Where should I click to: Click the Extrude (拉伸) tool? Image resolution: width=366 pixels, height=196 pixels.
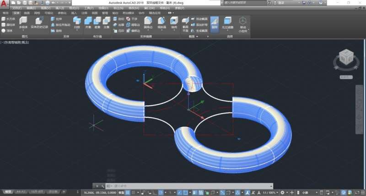[x=59, y=19]
